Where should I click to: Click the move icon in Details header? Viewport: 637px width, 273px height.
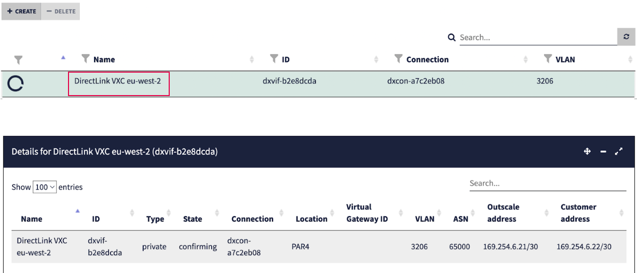pyautogui.click(x=587, y=151)
